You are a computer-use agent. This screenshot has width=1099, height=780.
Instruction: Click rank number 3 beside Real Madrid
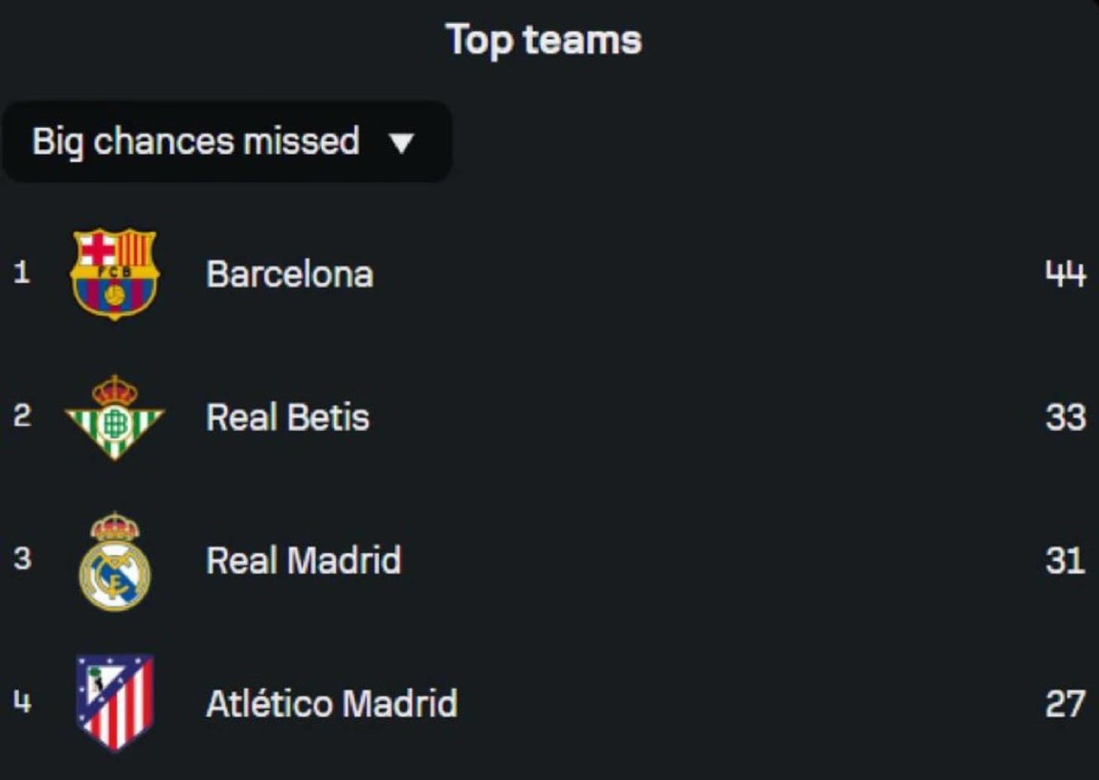[x=22, y=558]
